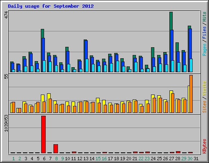Click day 2 on the x-axis
Image resolution: width=209 pixels, height=163 pixels.
(20, 159)
